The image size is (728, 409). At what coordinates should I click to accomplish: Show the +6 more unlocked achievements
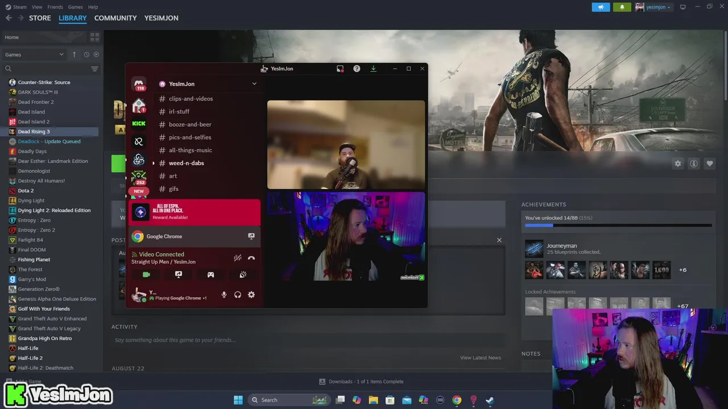(x=682, y=270)
